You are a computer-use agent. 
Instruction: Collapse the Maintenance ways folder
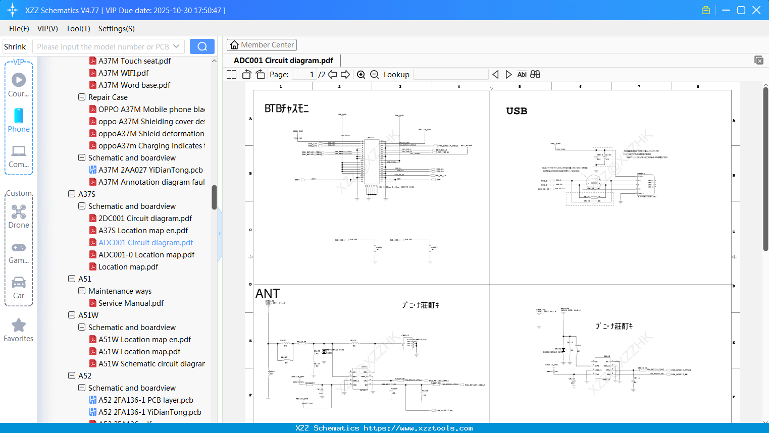click(x=82, y=291)
